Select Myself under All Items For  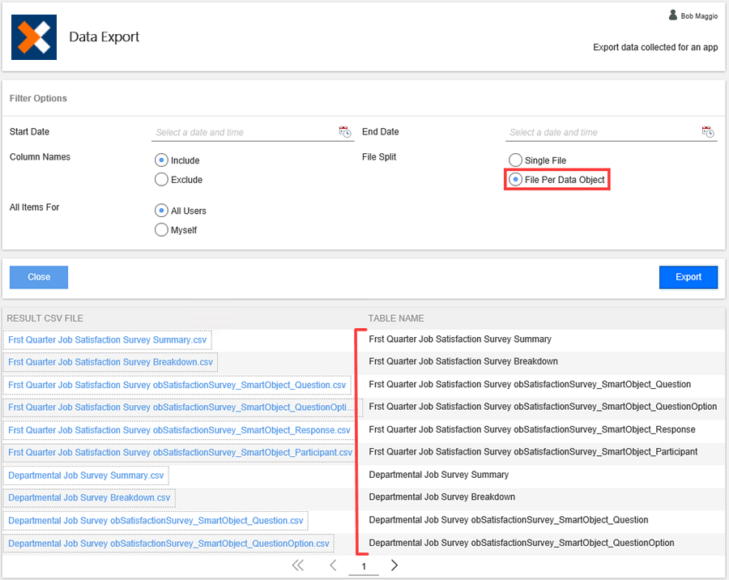point(161,230)
